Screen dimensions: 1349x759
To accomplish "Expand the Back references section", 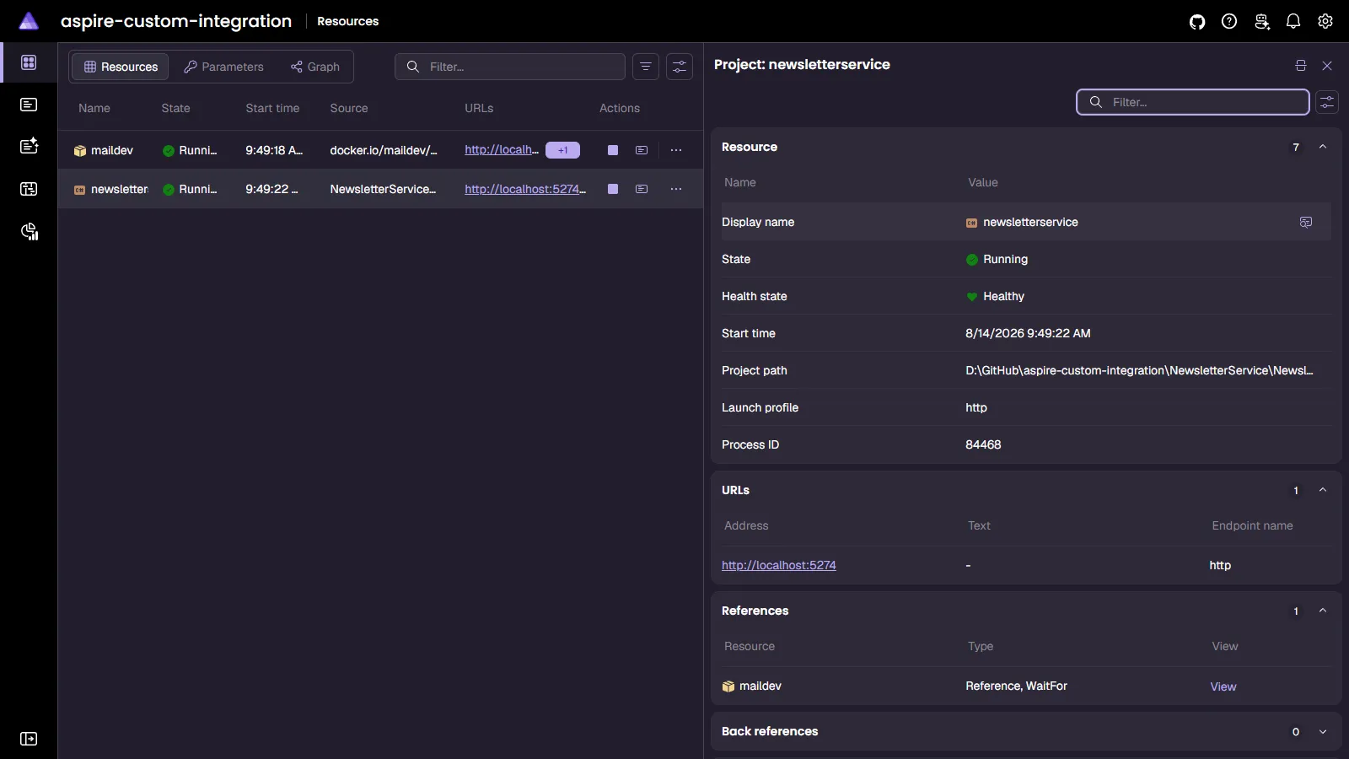I will click(1323, 731).
